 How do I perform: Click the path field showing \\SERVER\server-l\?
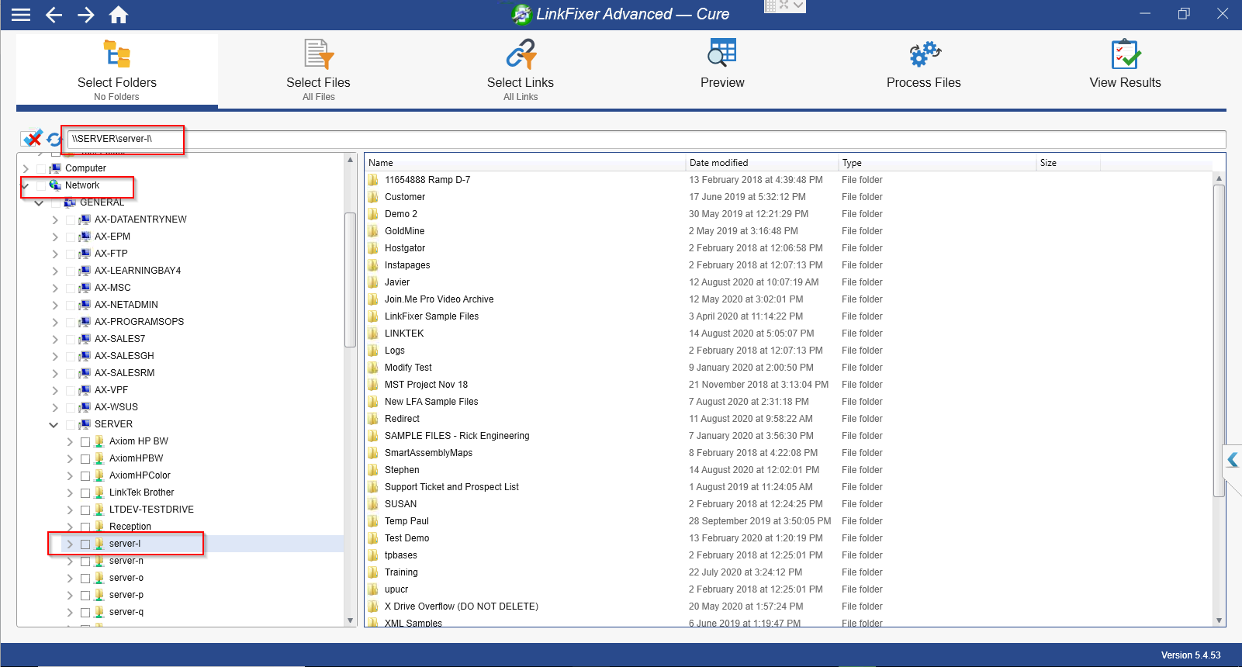[x=646, y=139]
